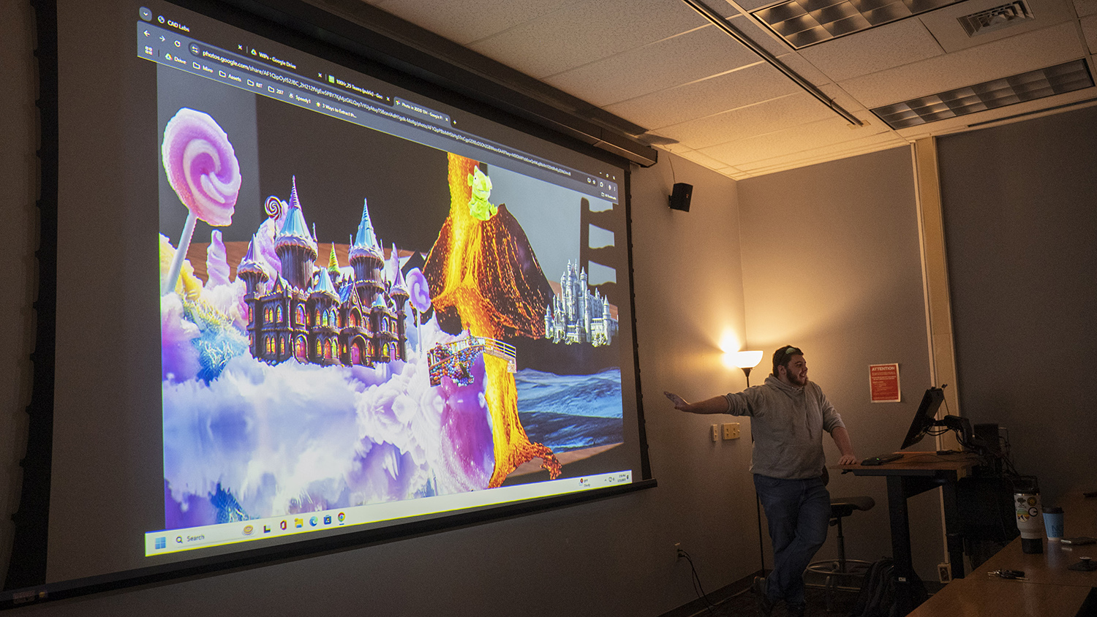Open the Drive bookmark
The width and height of the screenshot is (1097, 617).
(176, 58)
